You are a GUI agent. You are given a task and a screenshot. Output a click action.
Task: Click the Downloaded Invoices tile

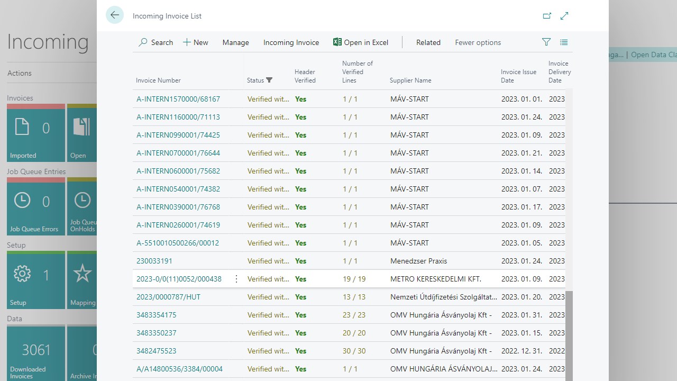coord(36,353)
